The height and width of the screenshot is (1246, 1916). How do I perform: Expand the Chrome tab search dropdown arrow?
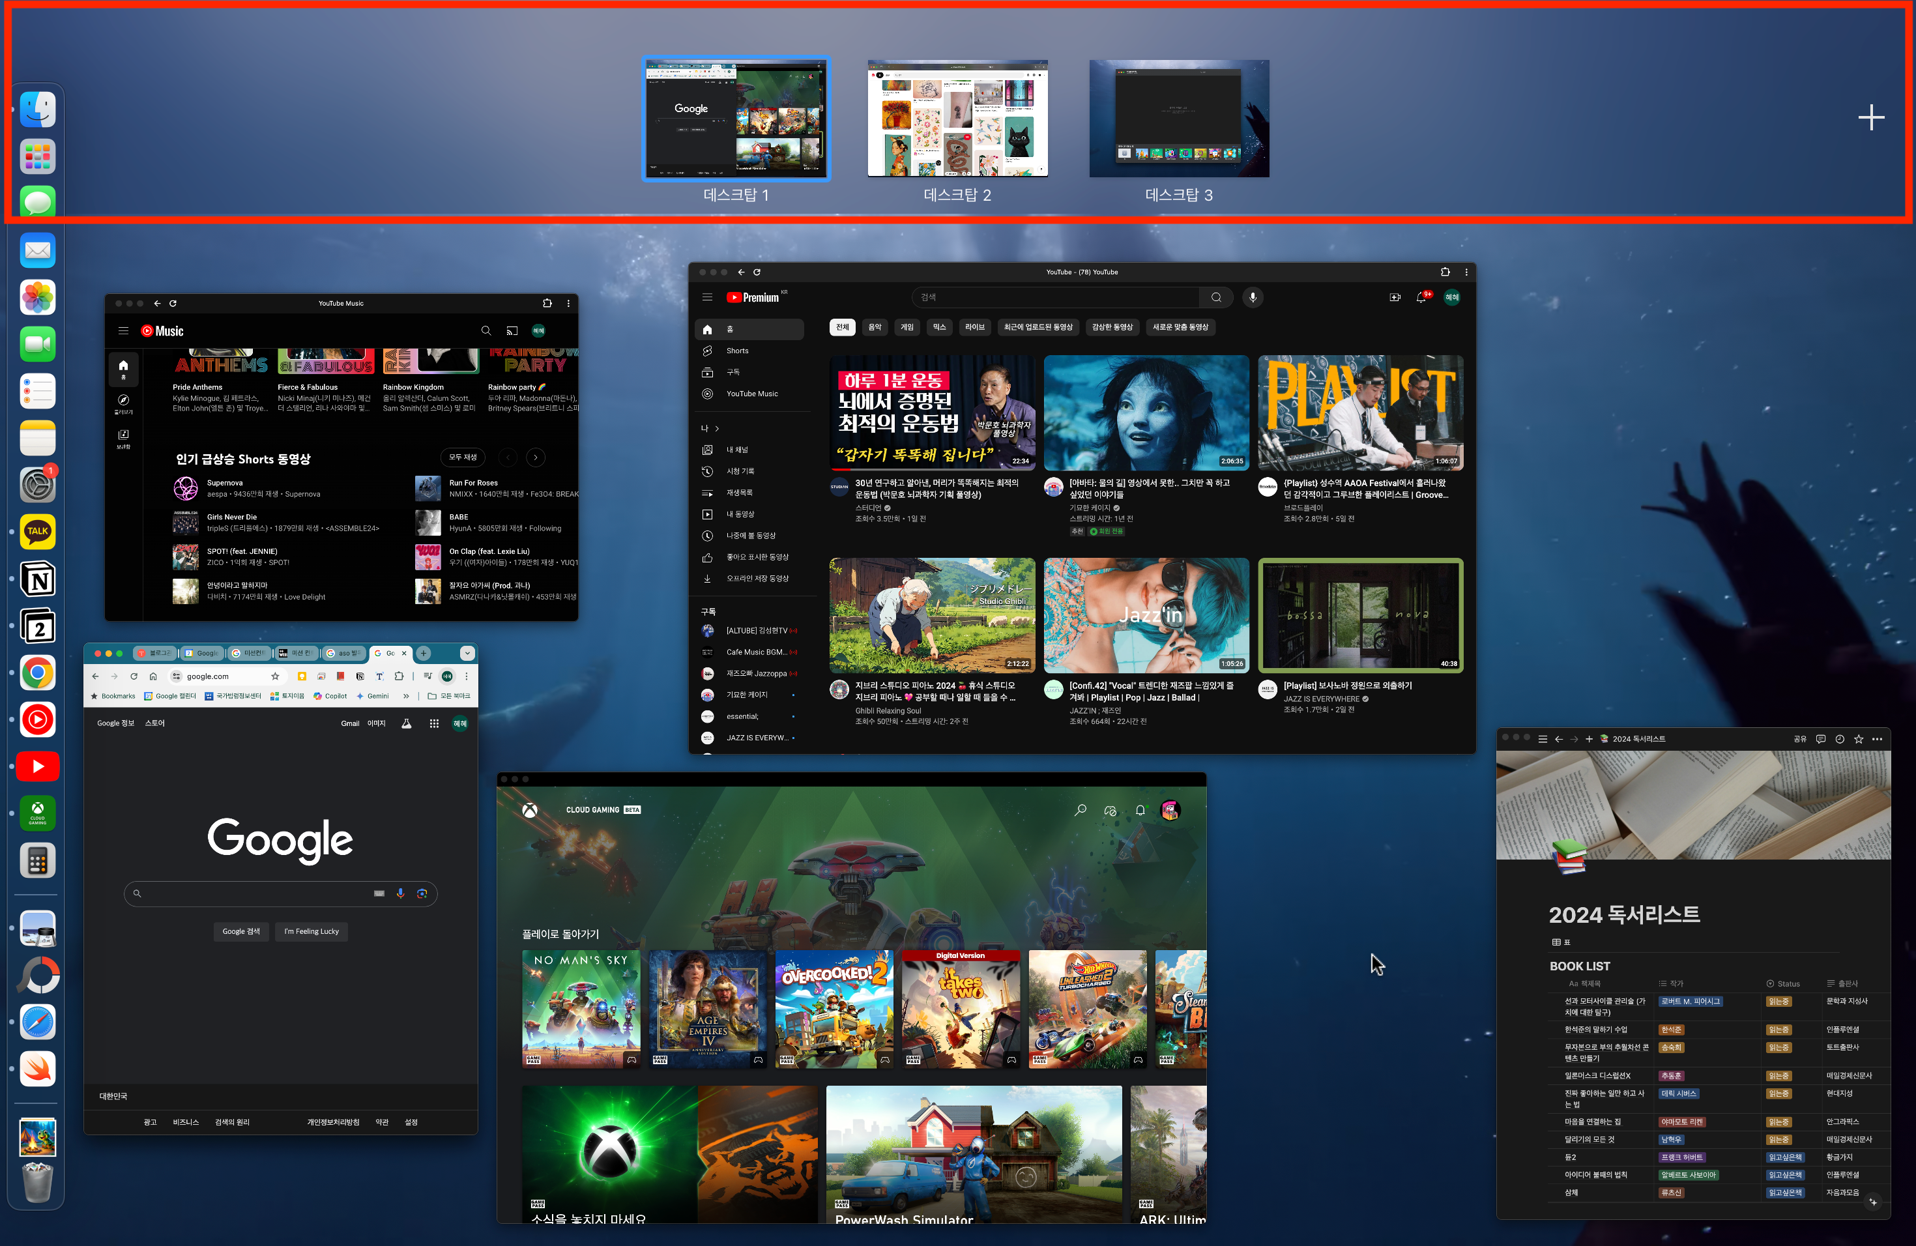467,653
